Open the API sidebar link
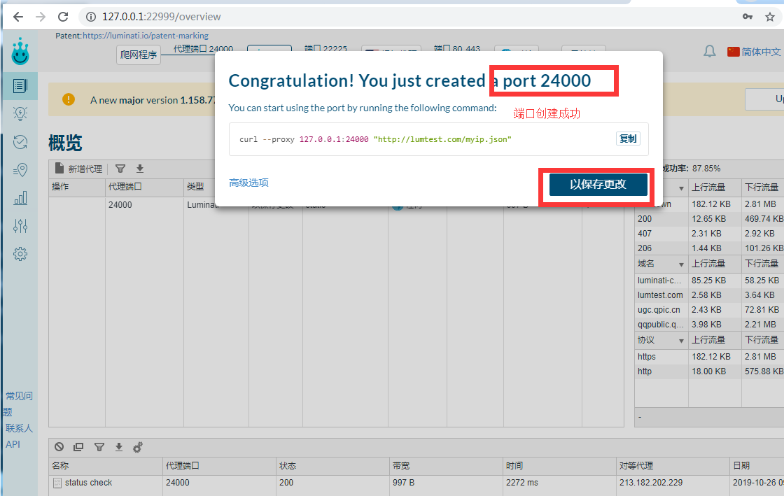784x496 pixels. point(13,444)
